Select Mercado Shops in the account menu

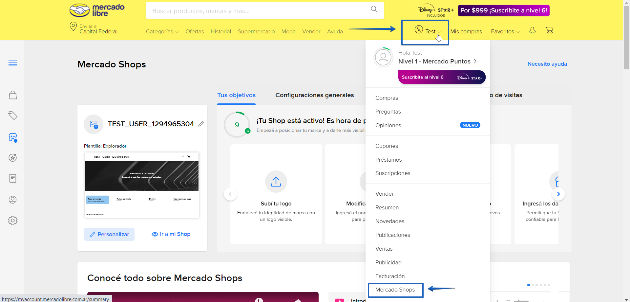[395, 290]
